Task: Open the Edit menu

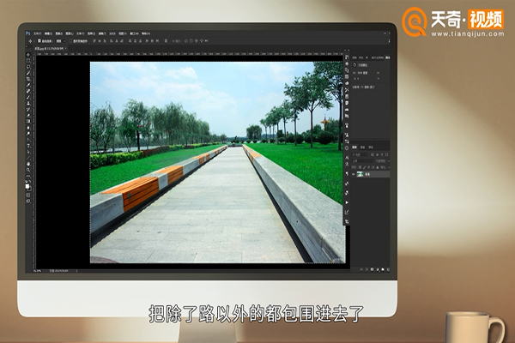Action: pos(49,33)
